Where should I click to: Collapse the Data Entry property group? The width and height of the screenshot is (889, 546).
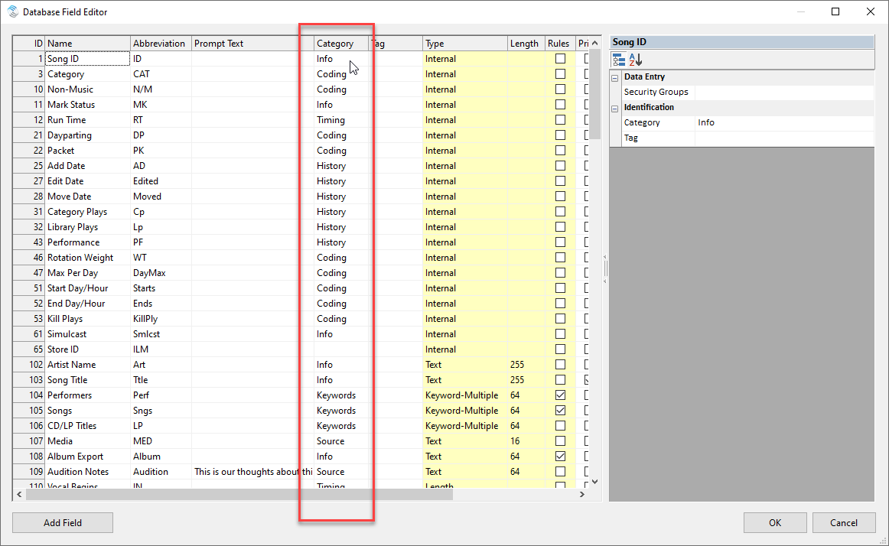point(614,77)
